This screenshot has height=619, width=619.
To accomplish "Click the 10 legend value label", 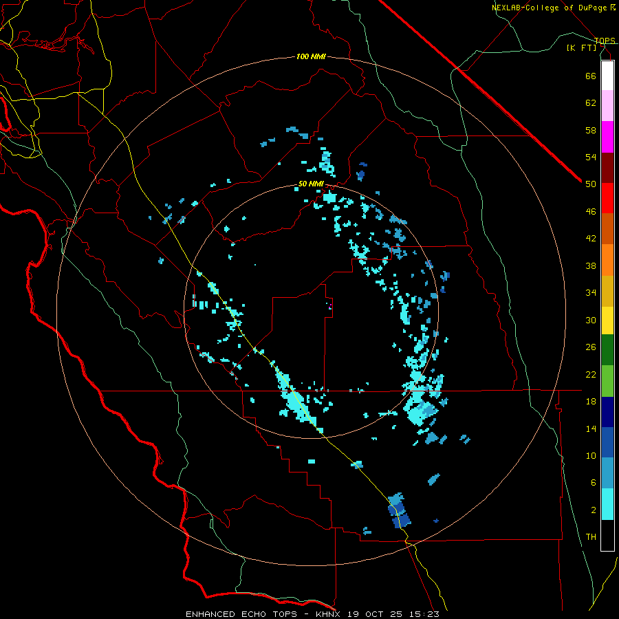I will point(591,455).
